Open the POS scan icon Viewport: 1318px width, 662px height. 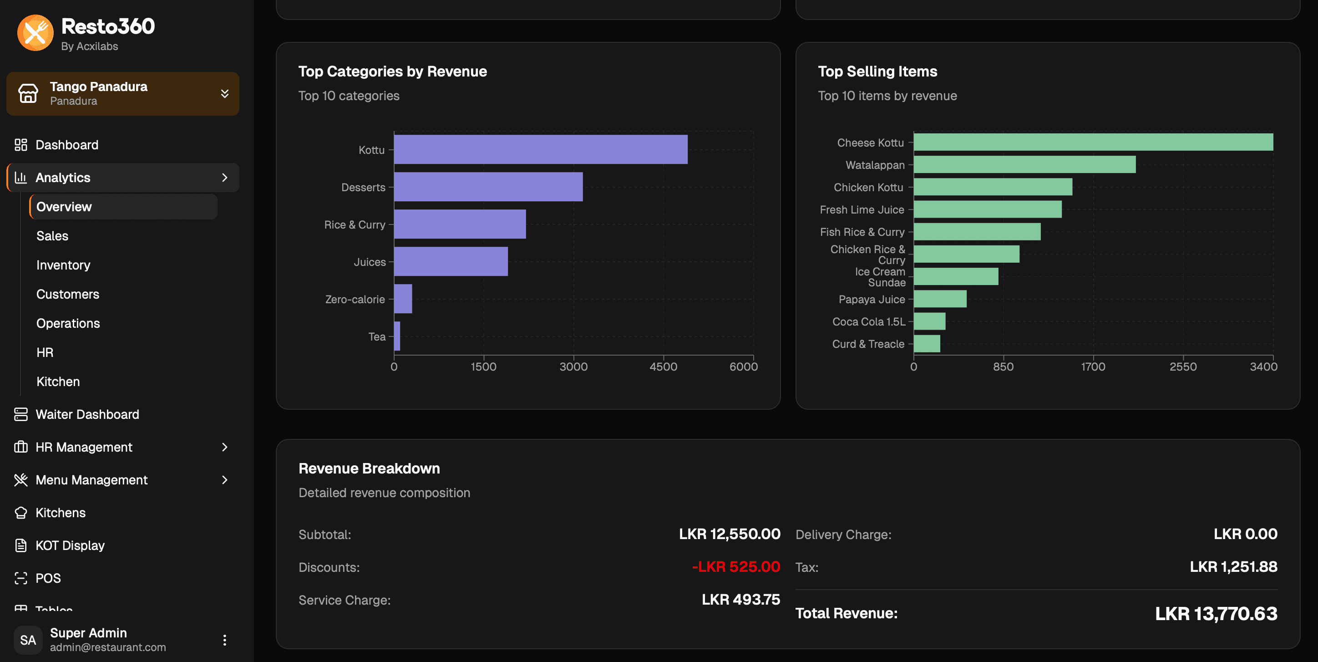[21, 577]
